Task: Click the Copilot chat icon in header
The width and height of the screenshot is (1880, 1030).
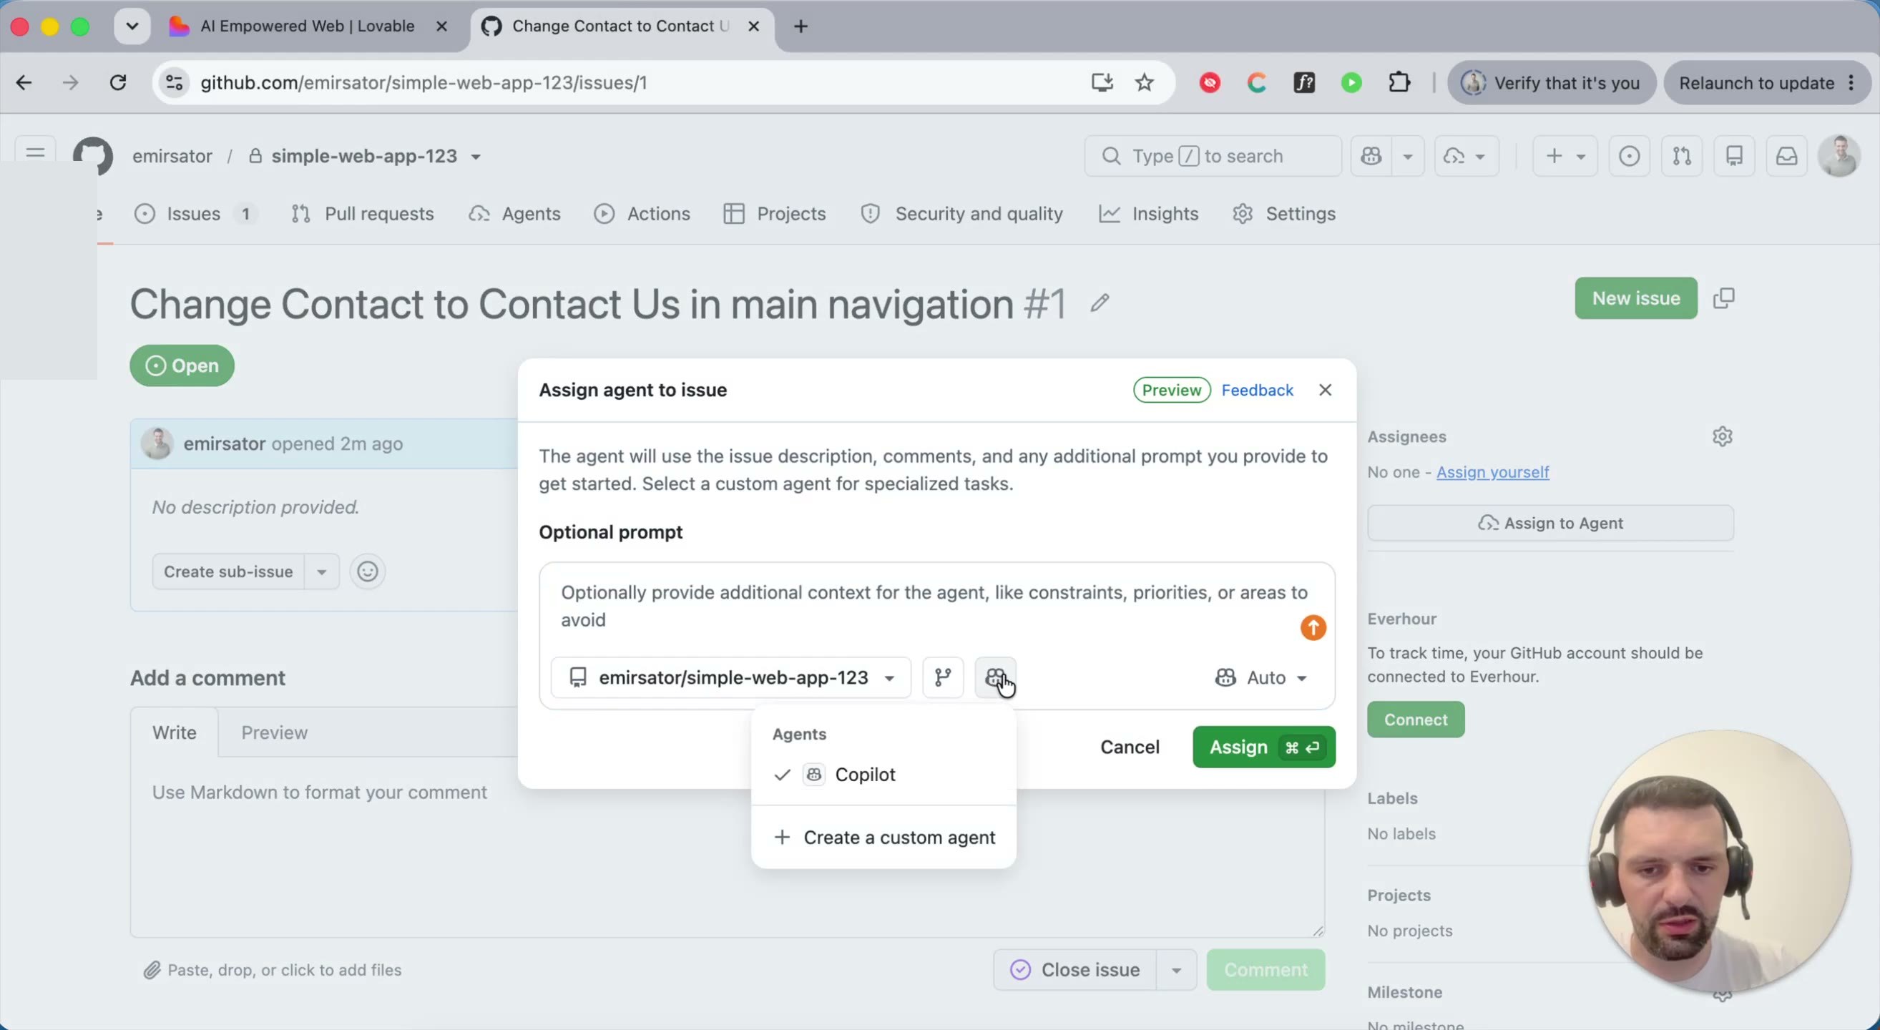Action: click(x=1371, y=156)
